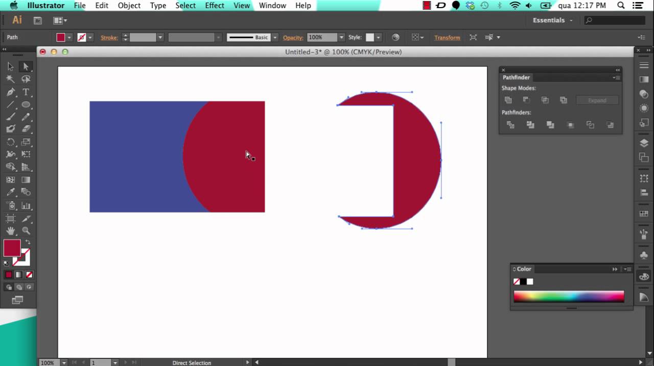Open the Pathfinder panel flyout menu
Screen dimensions: 654x366
coord(616,77)
